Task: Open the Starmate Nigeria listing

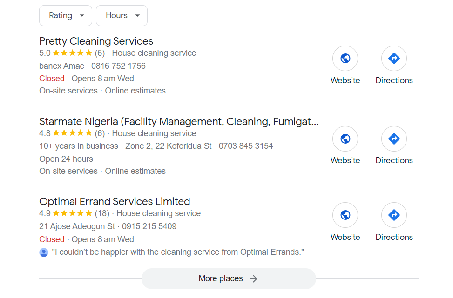Action: tap(179, 121)
